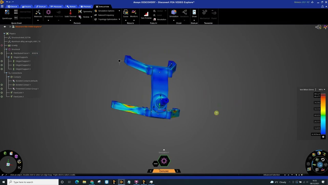Select Bonded Contacts (default) tree item
328x185 pixels.
point(26,81)
